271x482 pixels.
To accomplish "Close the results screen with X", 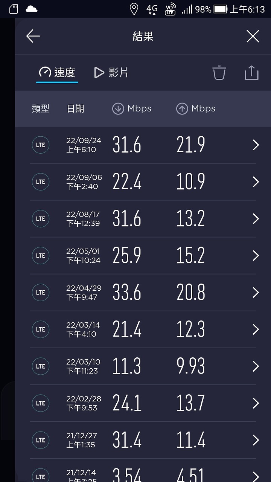I will (253, 36).
